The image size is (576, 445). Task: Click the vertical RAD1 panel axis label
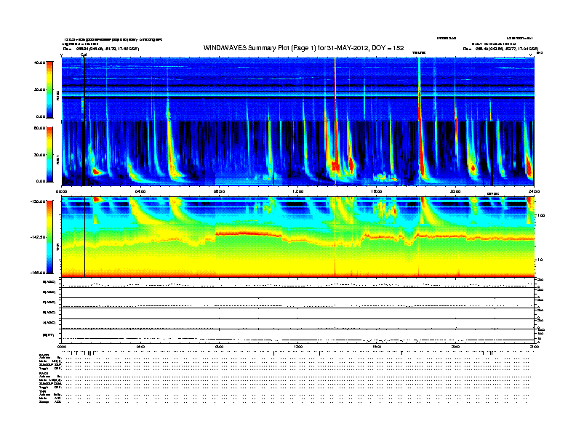tap(58, 160)
